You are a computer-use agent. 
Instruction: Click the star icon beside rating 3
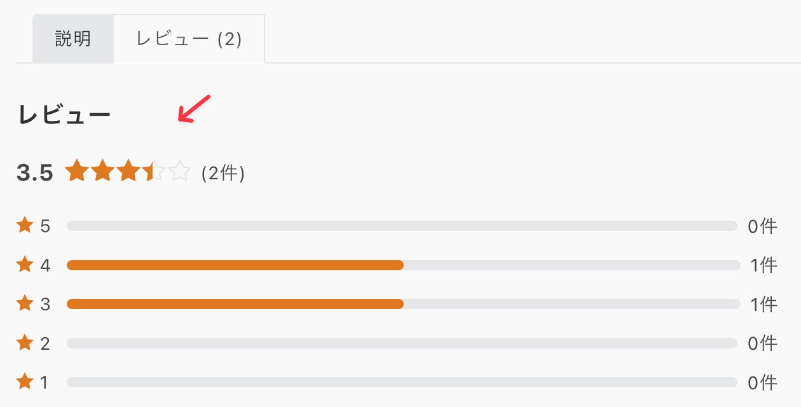coord(25,304)
